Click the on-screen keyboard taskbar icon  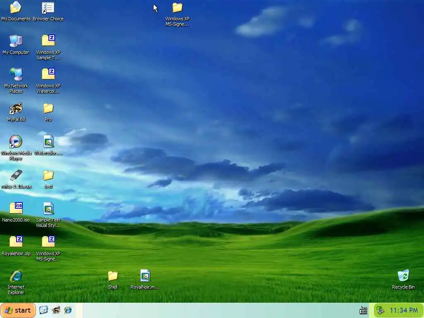[364, 311]
